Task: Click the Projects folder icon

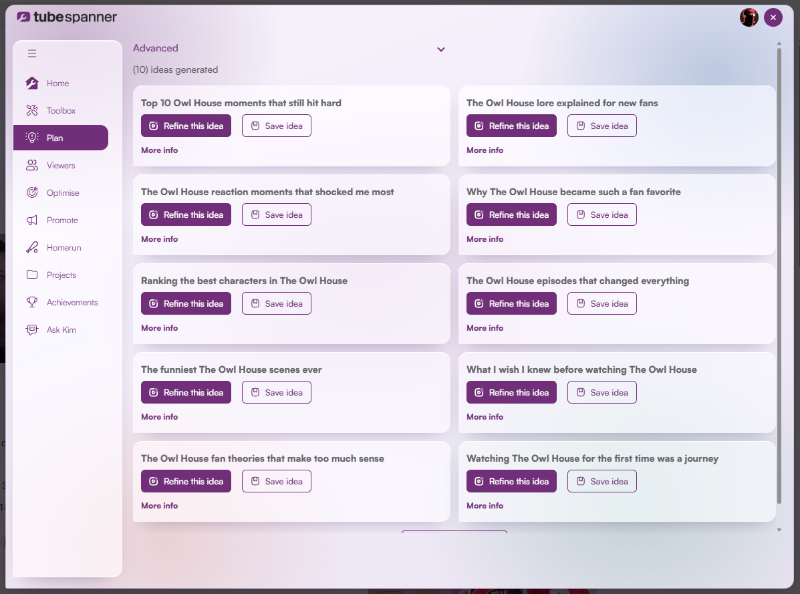Action: tap(32, 275)
